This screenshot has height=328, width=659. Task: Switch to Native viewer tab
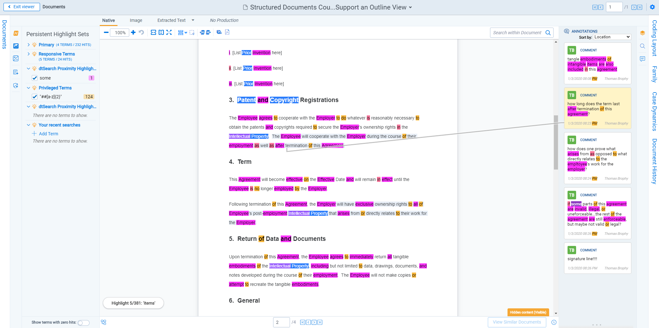tap(109, 20)
